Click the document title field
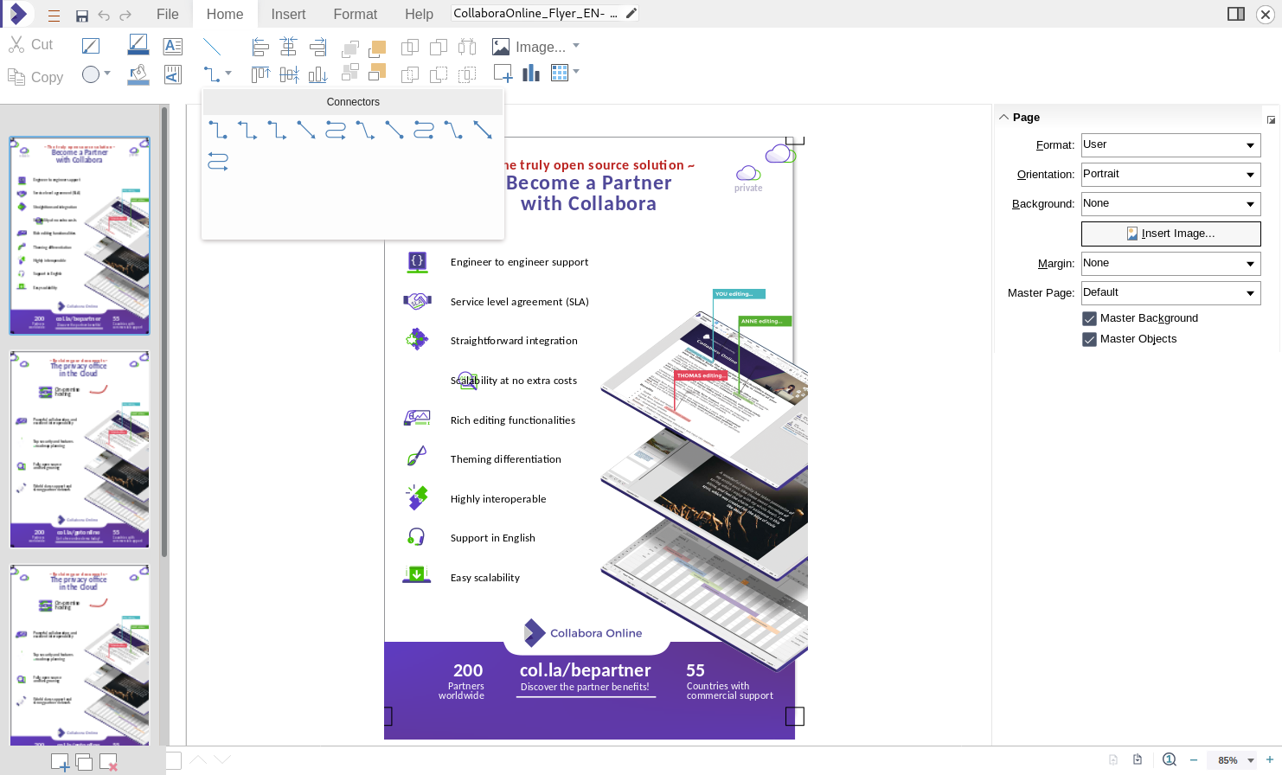The height and width of the screenshot is (775, 1282). tap(536, 13)
